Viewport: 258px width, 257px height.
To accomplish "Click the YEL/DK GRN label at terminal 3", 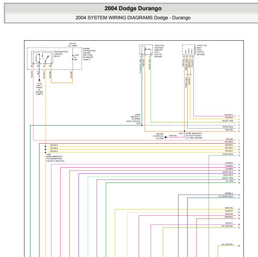I will 227,121.
